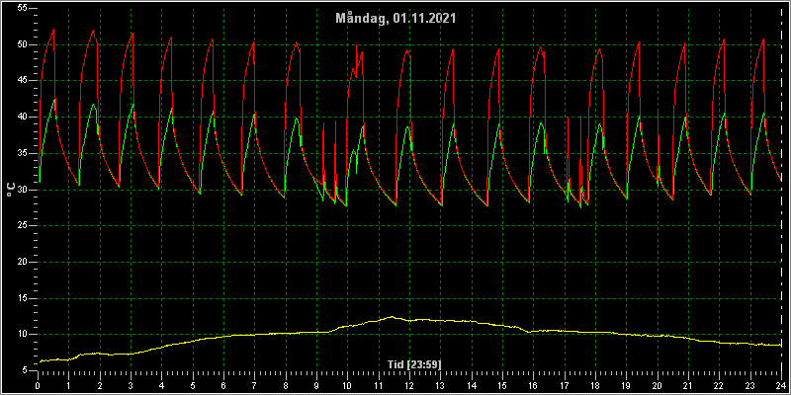This screenshot has width=791, height=395.
Task: Click the 5 value on temperature axis
Action: 24,371
